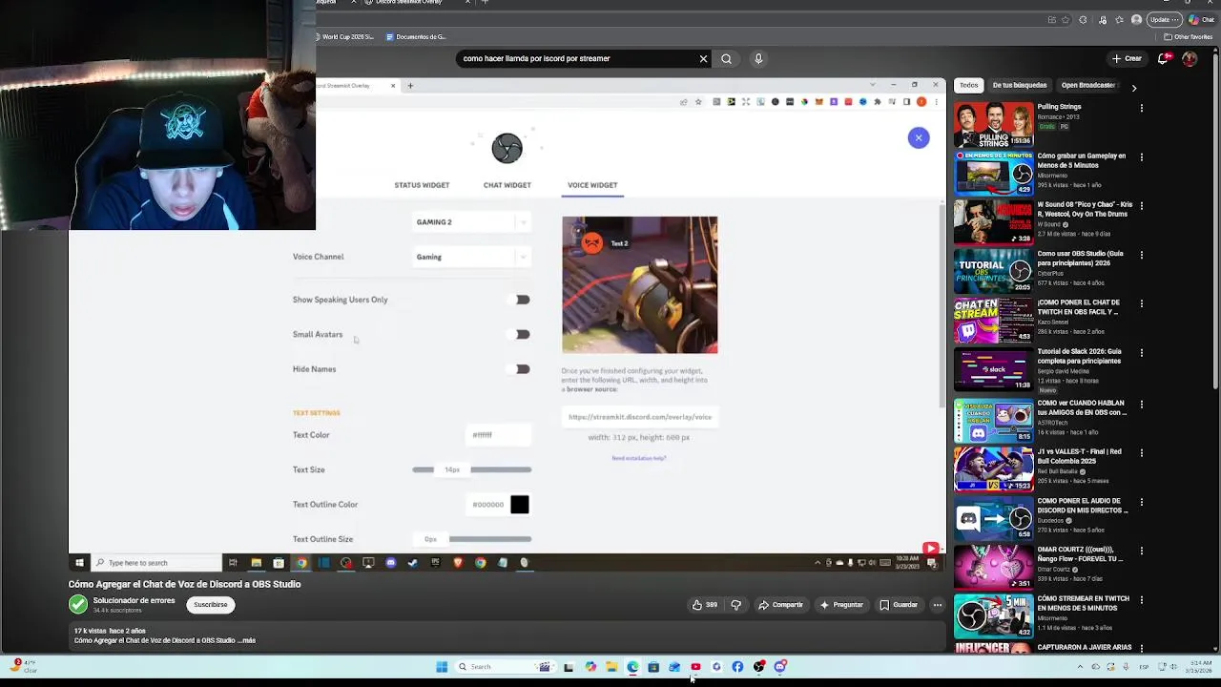Open YouTube notifications bell
The width and height of the screenshot is (1221, 687).
pyautogui.click(x=1164, y=58)
